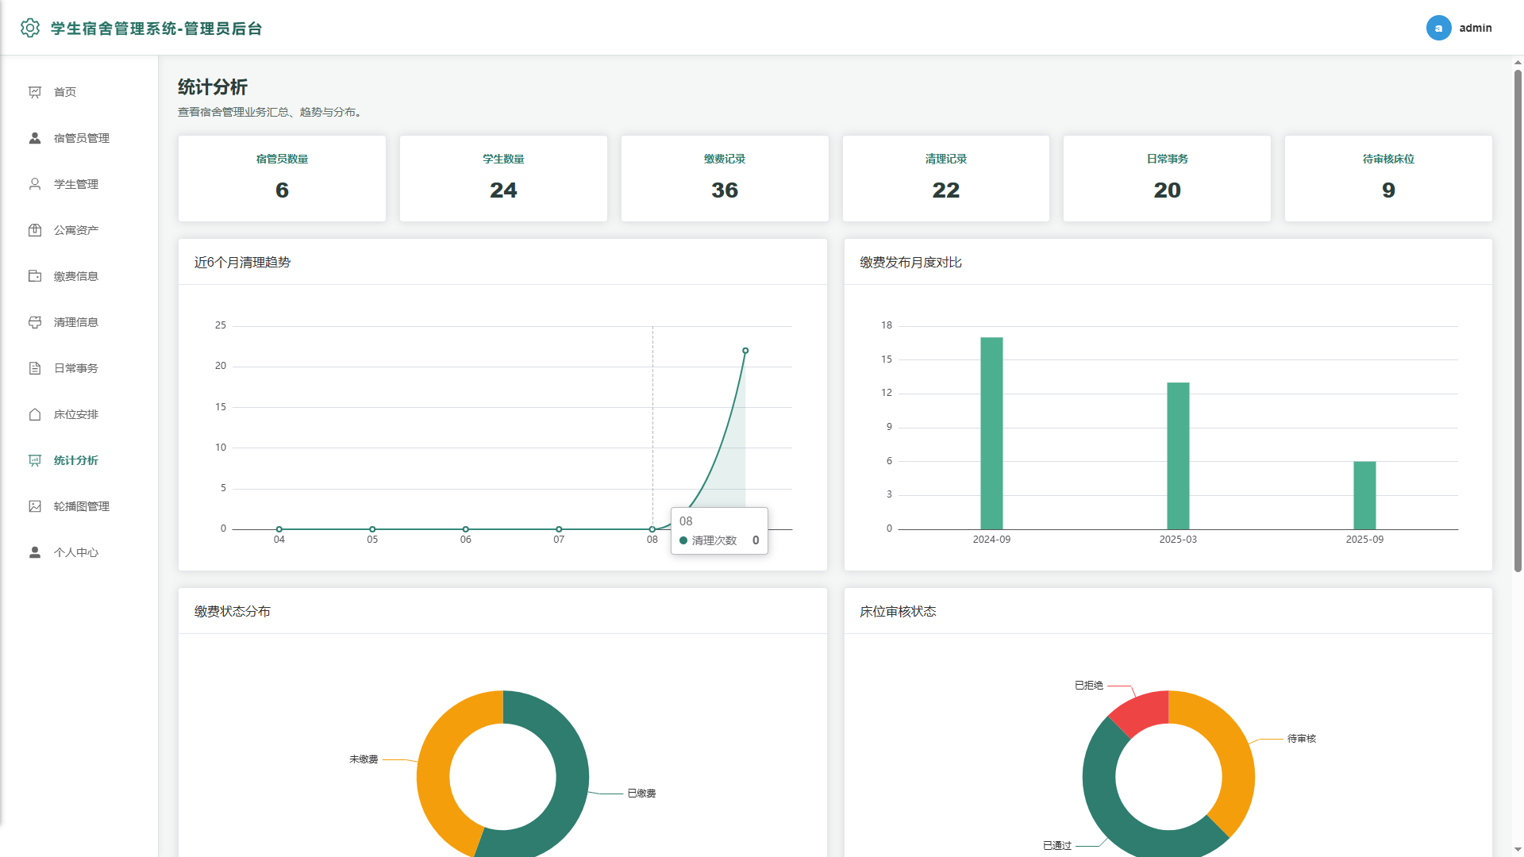The image size is (1524, 857).
Task: Click the 待审核 pie label
Action: 1302,739
